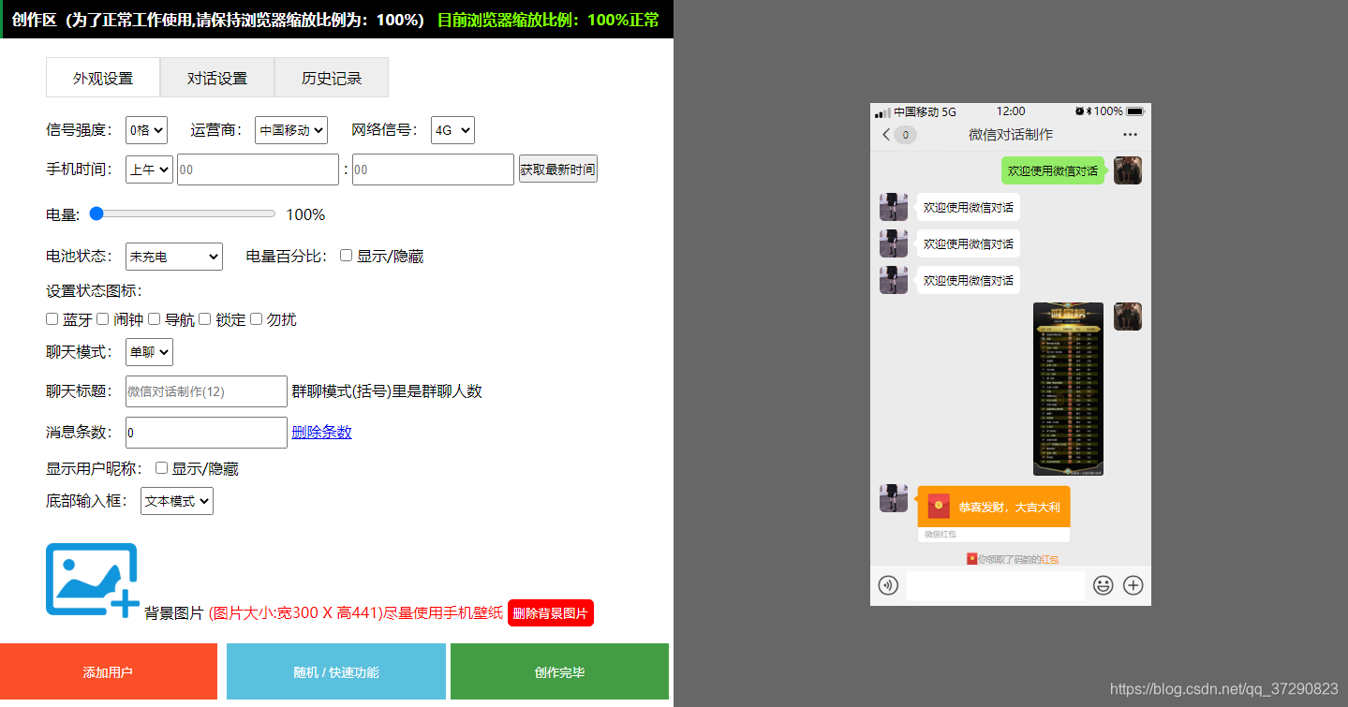Image resolution: width=1348 pixels, height=707 pixels.
Task: Enable the 蓝牙 status icon checkbox
Action: [x=52, y=319]
